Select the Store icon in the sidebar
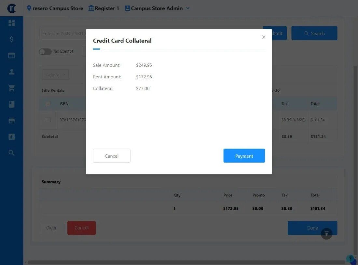This screenshot has width=358, height=265. (x=11, y=120)
